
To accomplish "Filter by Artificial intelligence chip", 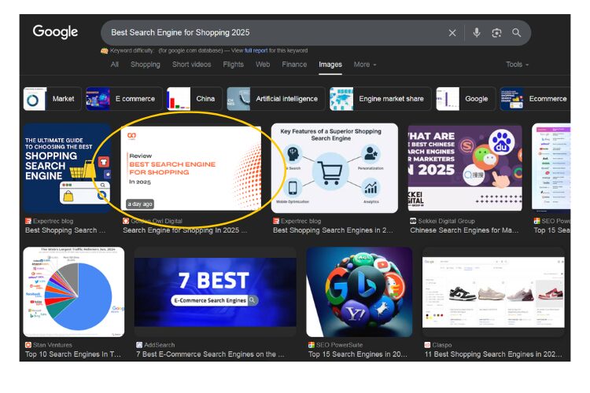I will tap(276, 98).
